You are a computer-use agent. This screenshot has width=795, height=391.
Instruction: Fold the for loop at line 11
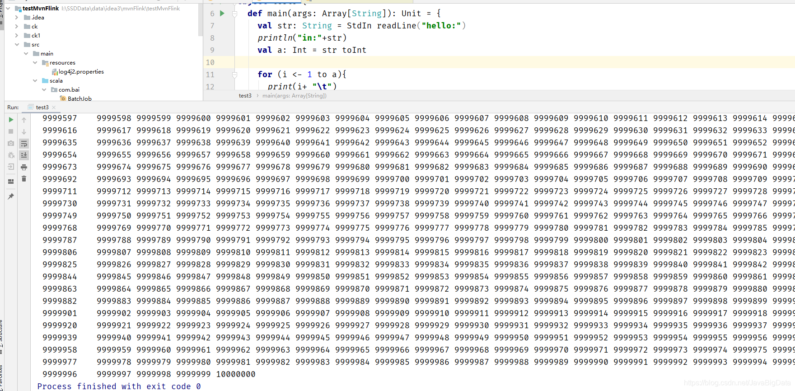pos(234,74)
